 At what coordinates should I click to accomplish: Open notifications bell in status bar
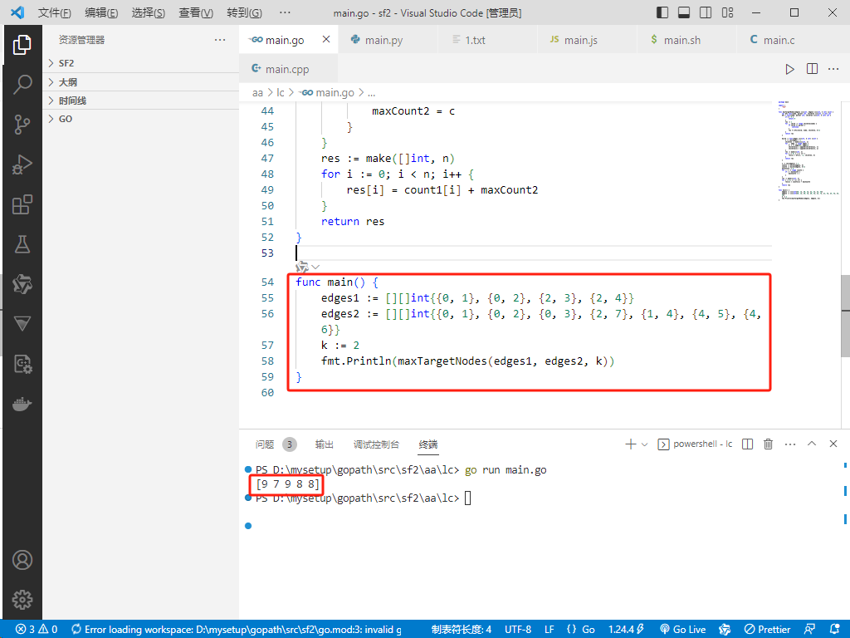[x=835, y=630]
